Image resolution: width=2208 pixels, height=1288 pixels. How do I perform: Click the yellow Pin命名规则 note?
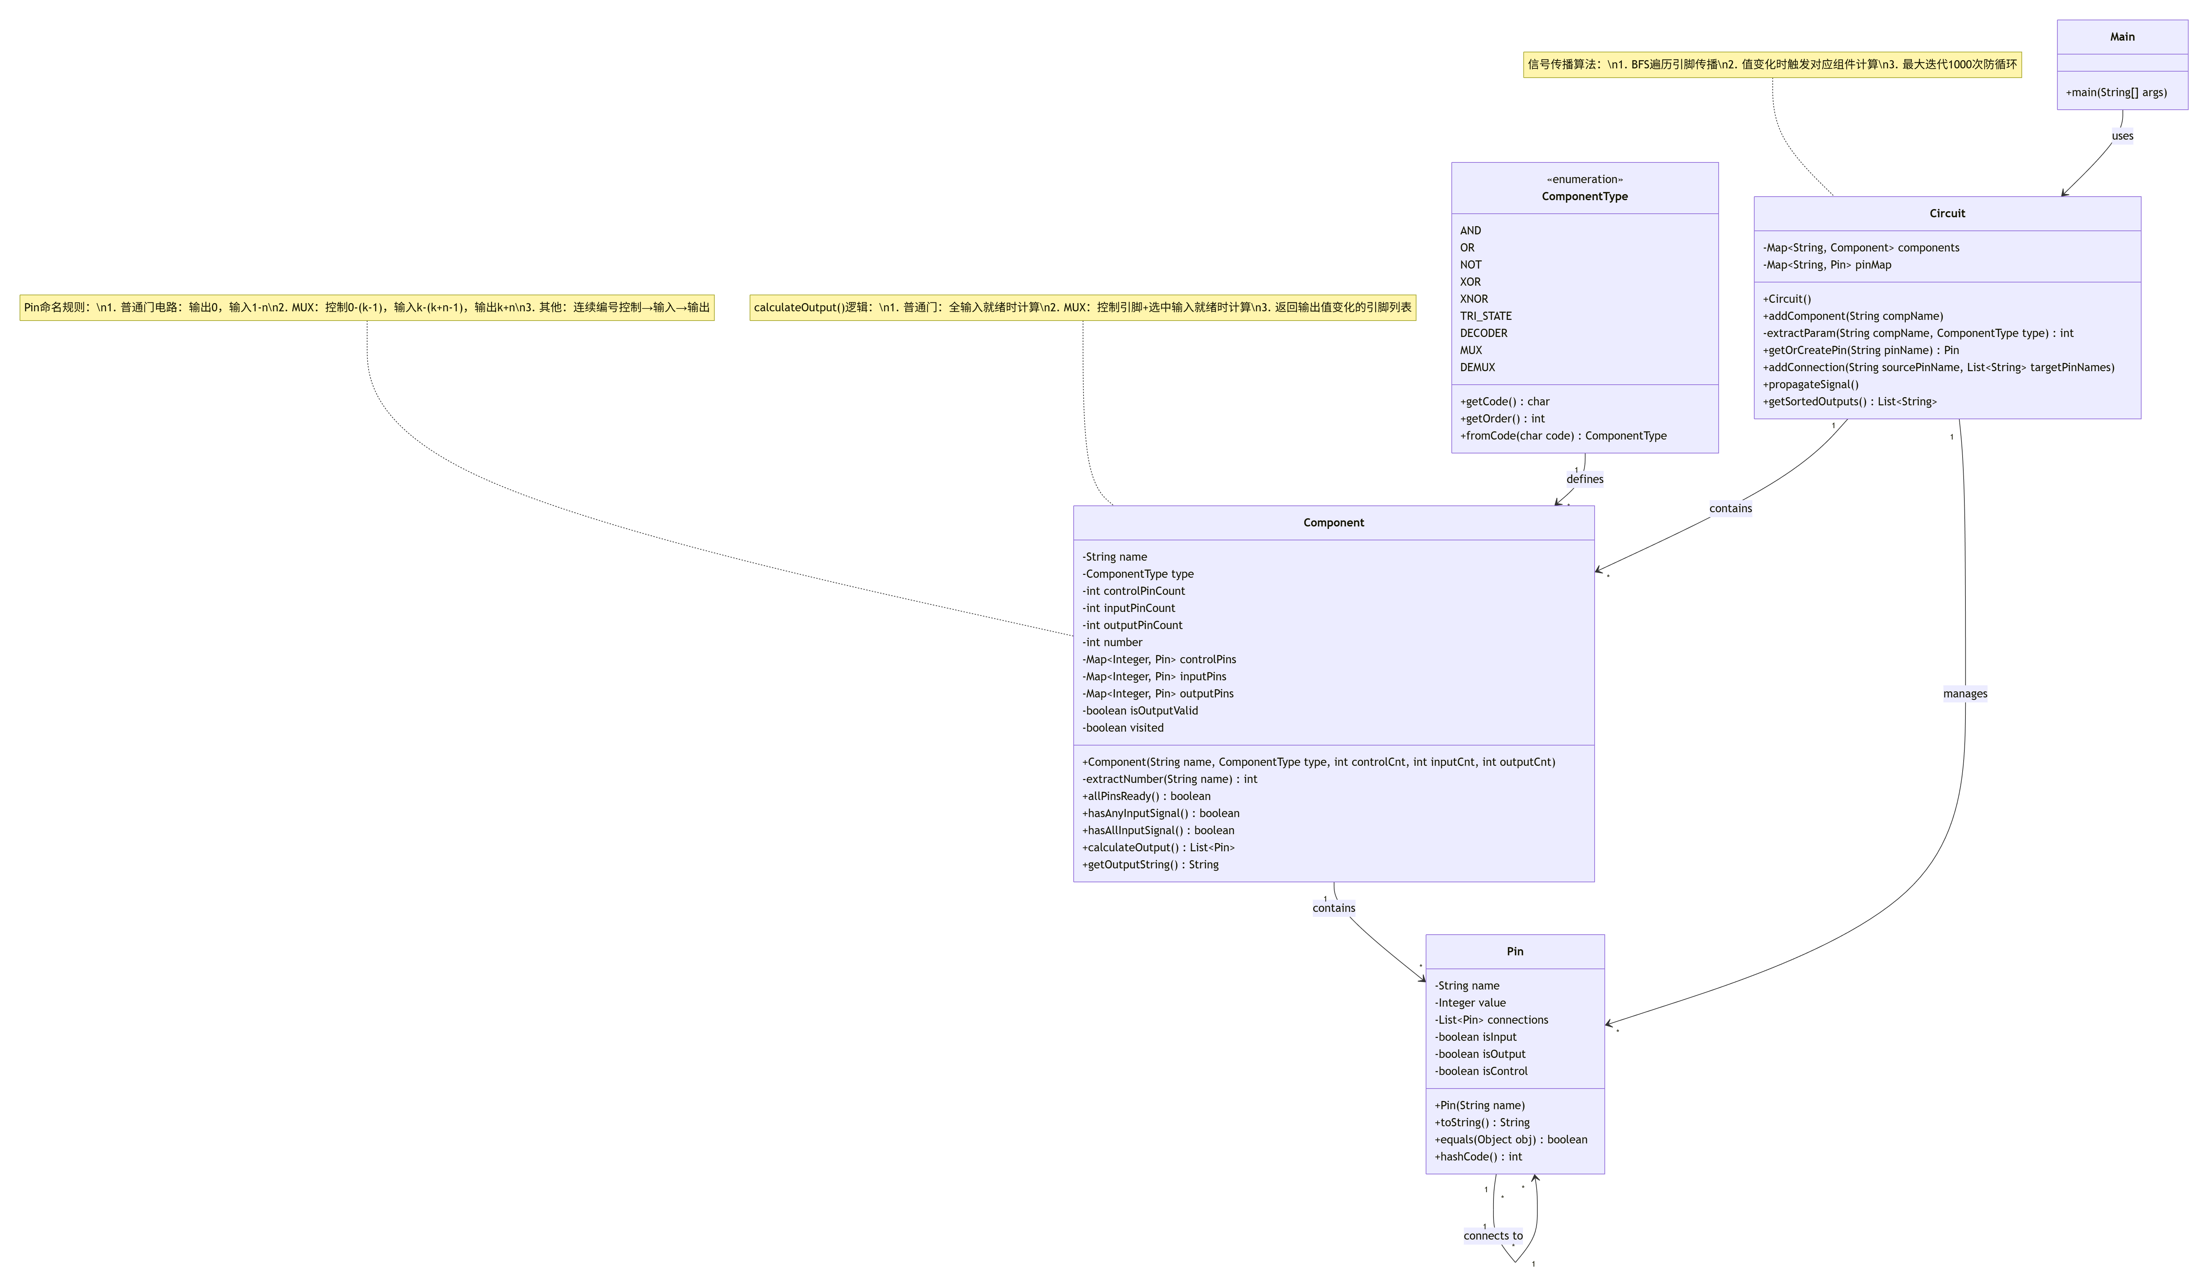(x=366, y=307)
